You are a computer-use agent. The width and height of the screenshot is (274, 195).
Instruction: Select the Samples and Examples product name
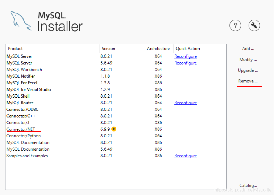27,156
